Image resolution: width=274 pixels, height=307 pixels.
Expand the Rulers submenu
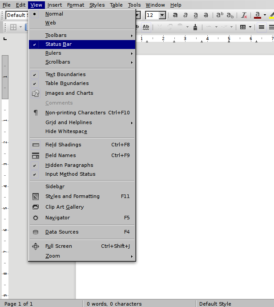pyautogui.click(x=82, y=53)
